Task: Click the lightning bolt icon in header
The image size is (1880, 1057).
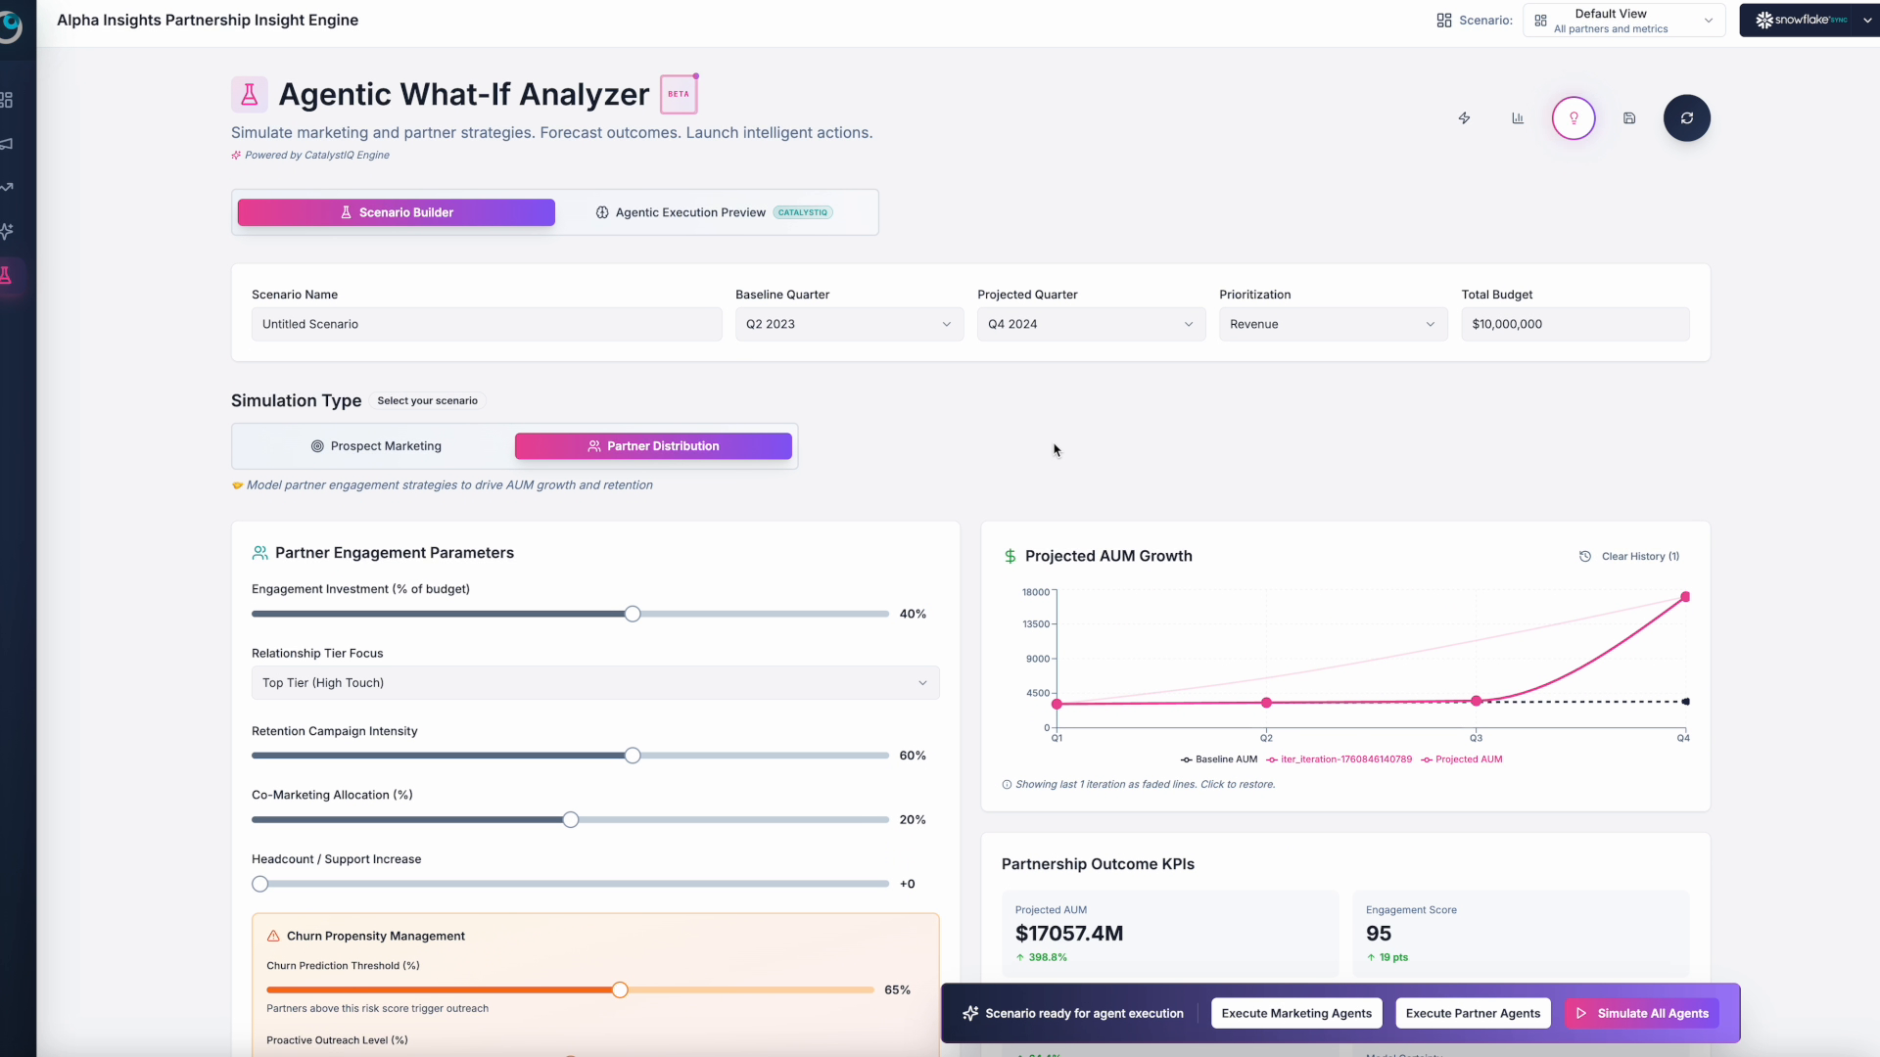Action: [1464, 118]
